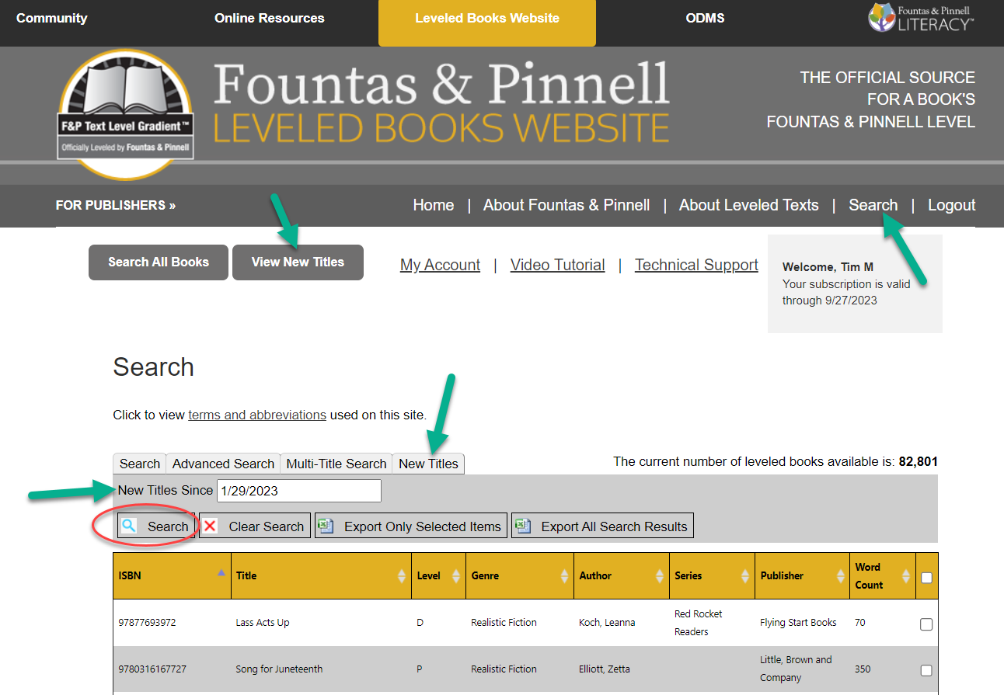Click Excel icon on Export All Search Results

[x=524, y=526]
